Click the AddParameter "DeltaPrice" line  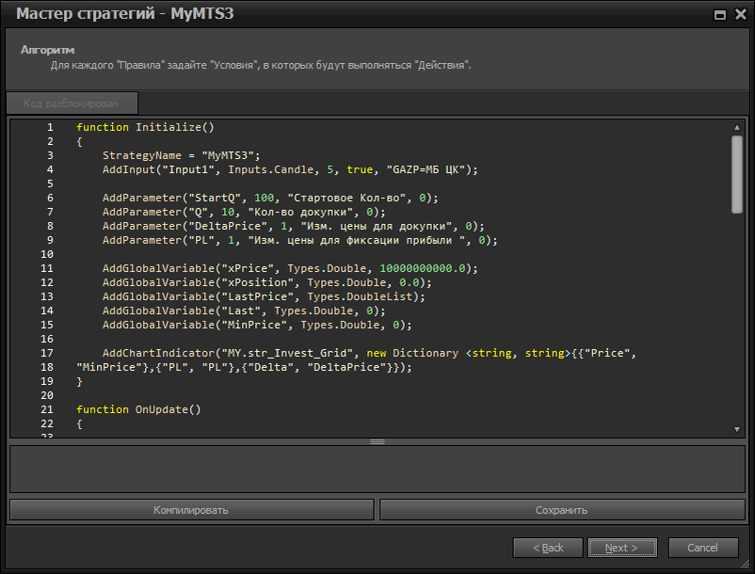293,226
